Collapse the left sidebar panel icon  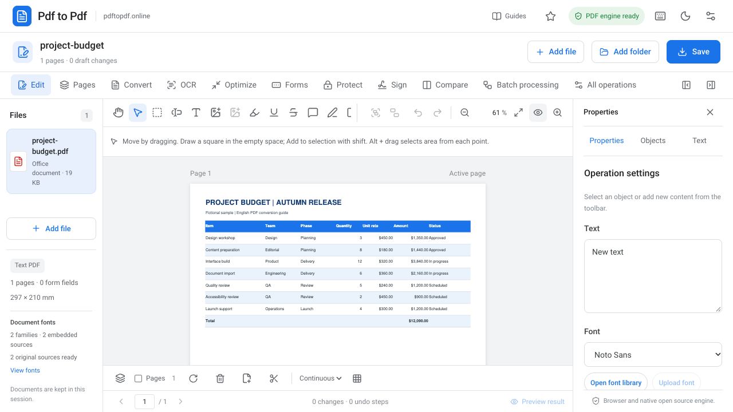(687, 85)
